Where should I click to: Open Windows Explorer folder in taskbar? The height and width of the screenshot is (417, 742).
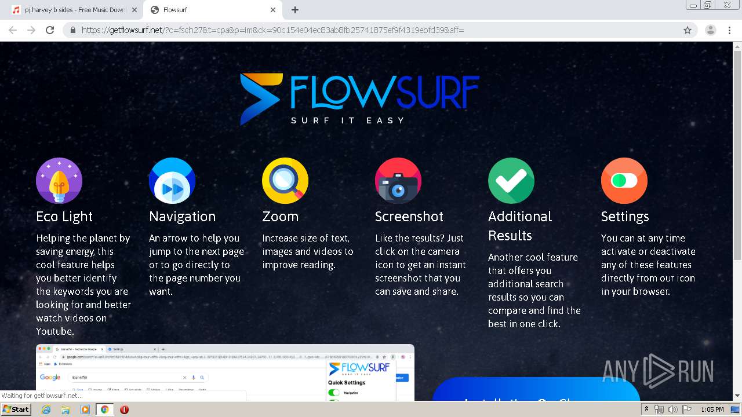click(66, 409)
